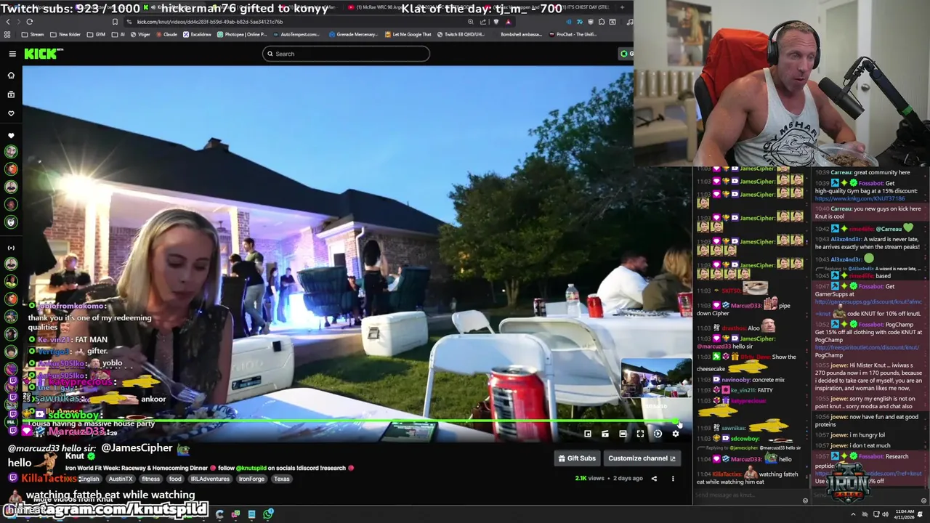Open the AutoTempest.com bookmark
Viewport: 930px width, 523px height.
295,34
